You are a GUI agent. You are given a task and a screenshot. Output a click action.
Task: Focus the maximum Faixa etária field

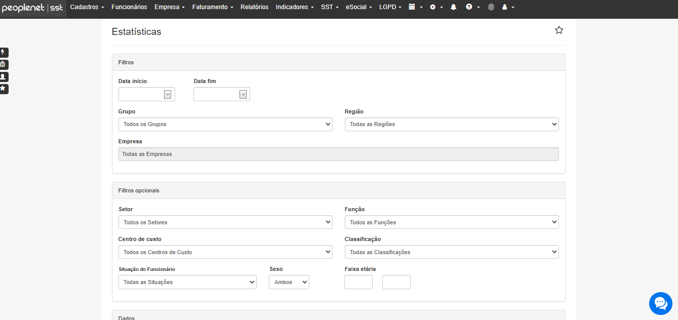[396, 282]
